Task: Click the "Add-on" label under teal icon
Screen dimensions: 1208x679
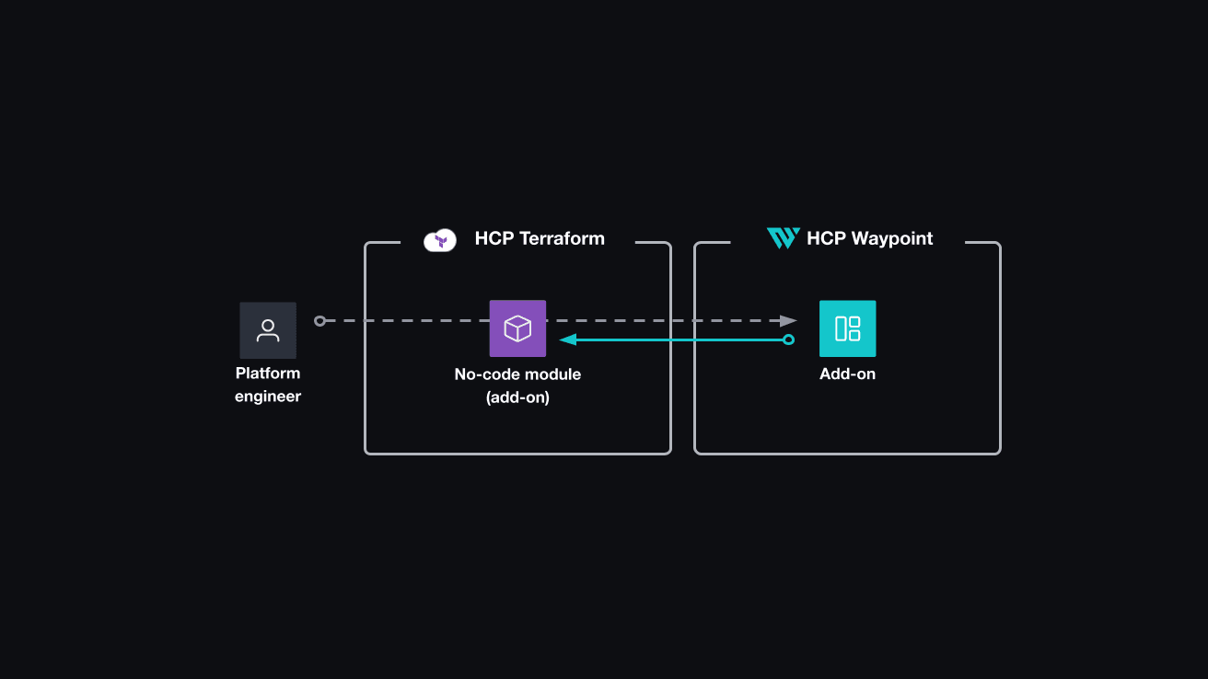Action: tap(847, 374)
